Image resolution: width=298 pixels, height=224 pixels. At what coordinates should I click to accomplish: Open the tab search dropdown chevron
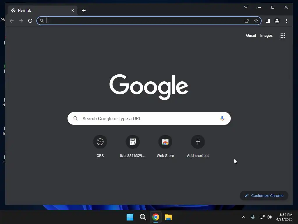pos(246,7)
